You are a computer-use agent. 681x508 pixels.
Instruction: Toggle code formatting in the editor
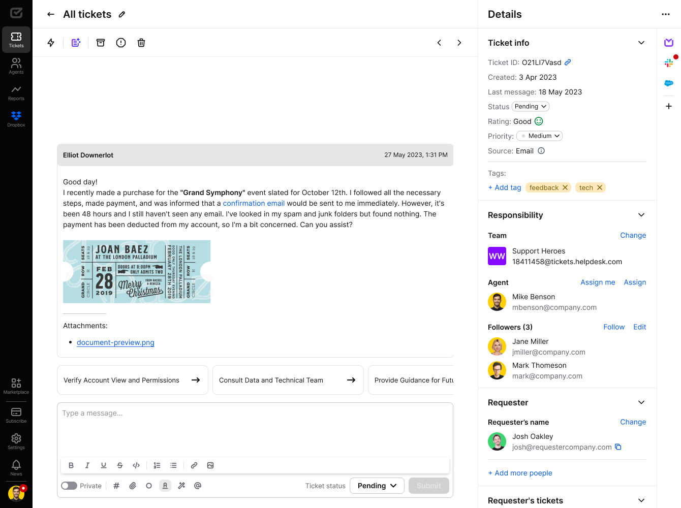(136, 465)
